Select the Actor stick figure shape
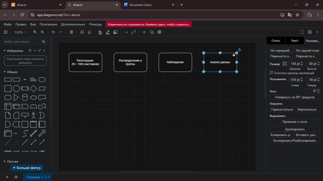Image resolution: width=323 pixels, height=181 pixels. 33,115
